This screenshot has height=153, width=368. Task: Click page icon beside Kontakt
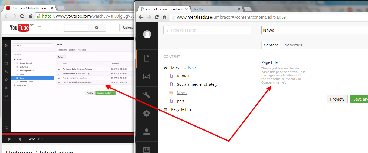point(171,76)
